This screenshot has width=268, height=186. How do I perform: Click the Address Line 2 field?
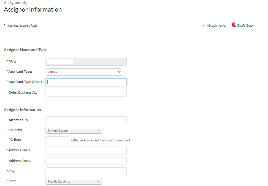click(86, 161)
